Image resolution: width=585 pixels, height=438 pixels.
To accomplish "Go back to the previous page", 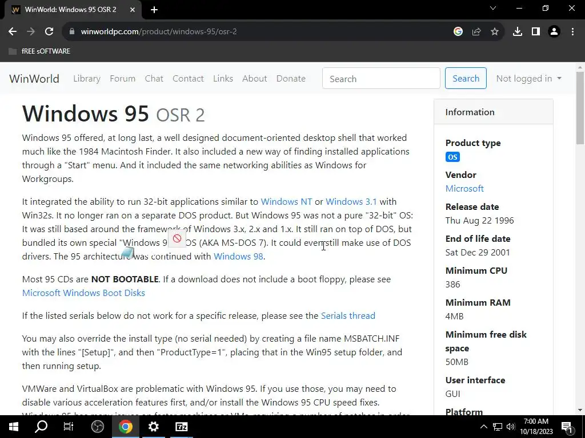I will click(13, 32).
